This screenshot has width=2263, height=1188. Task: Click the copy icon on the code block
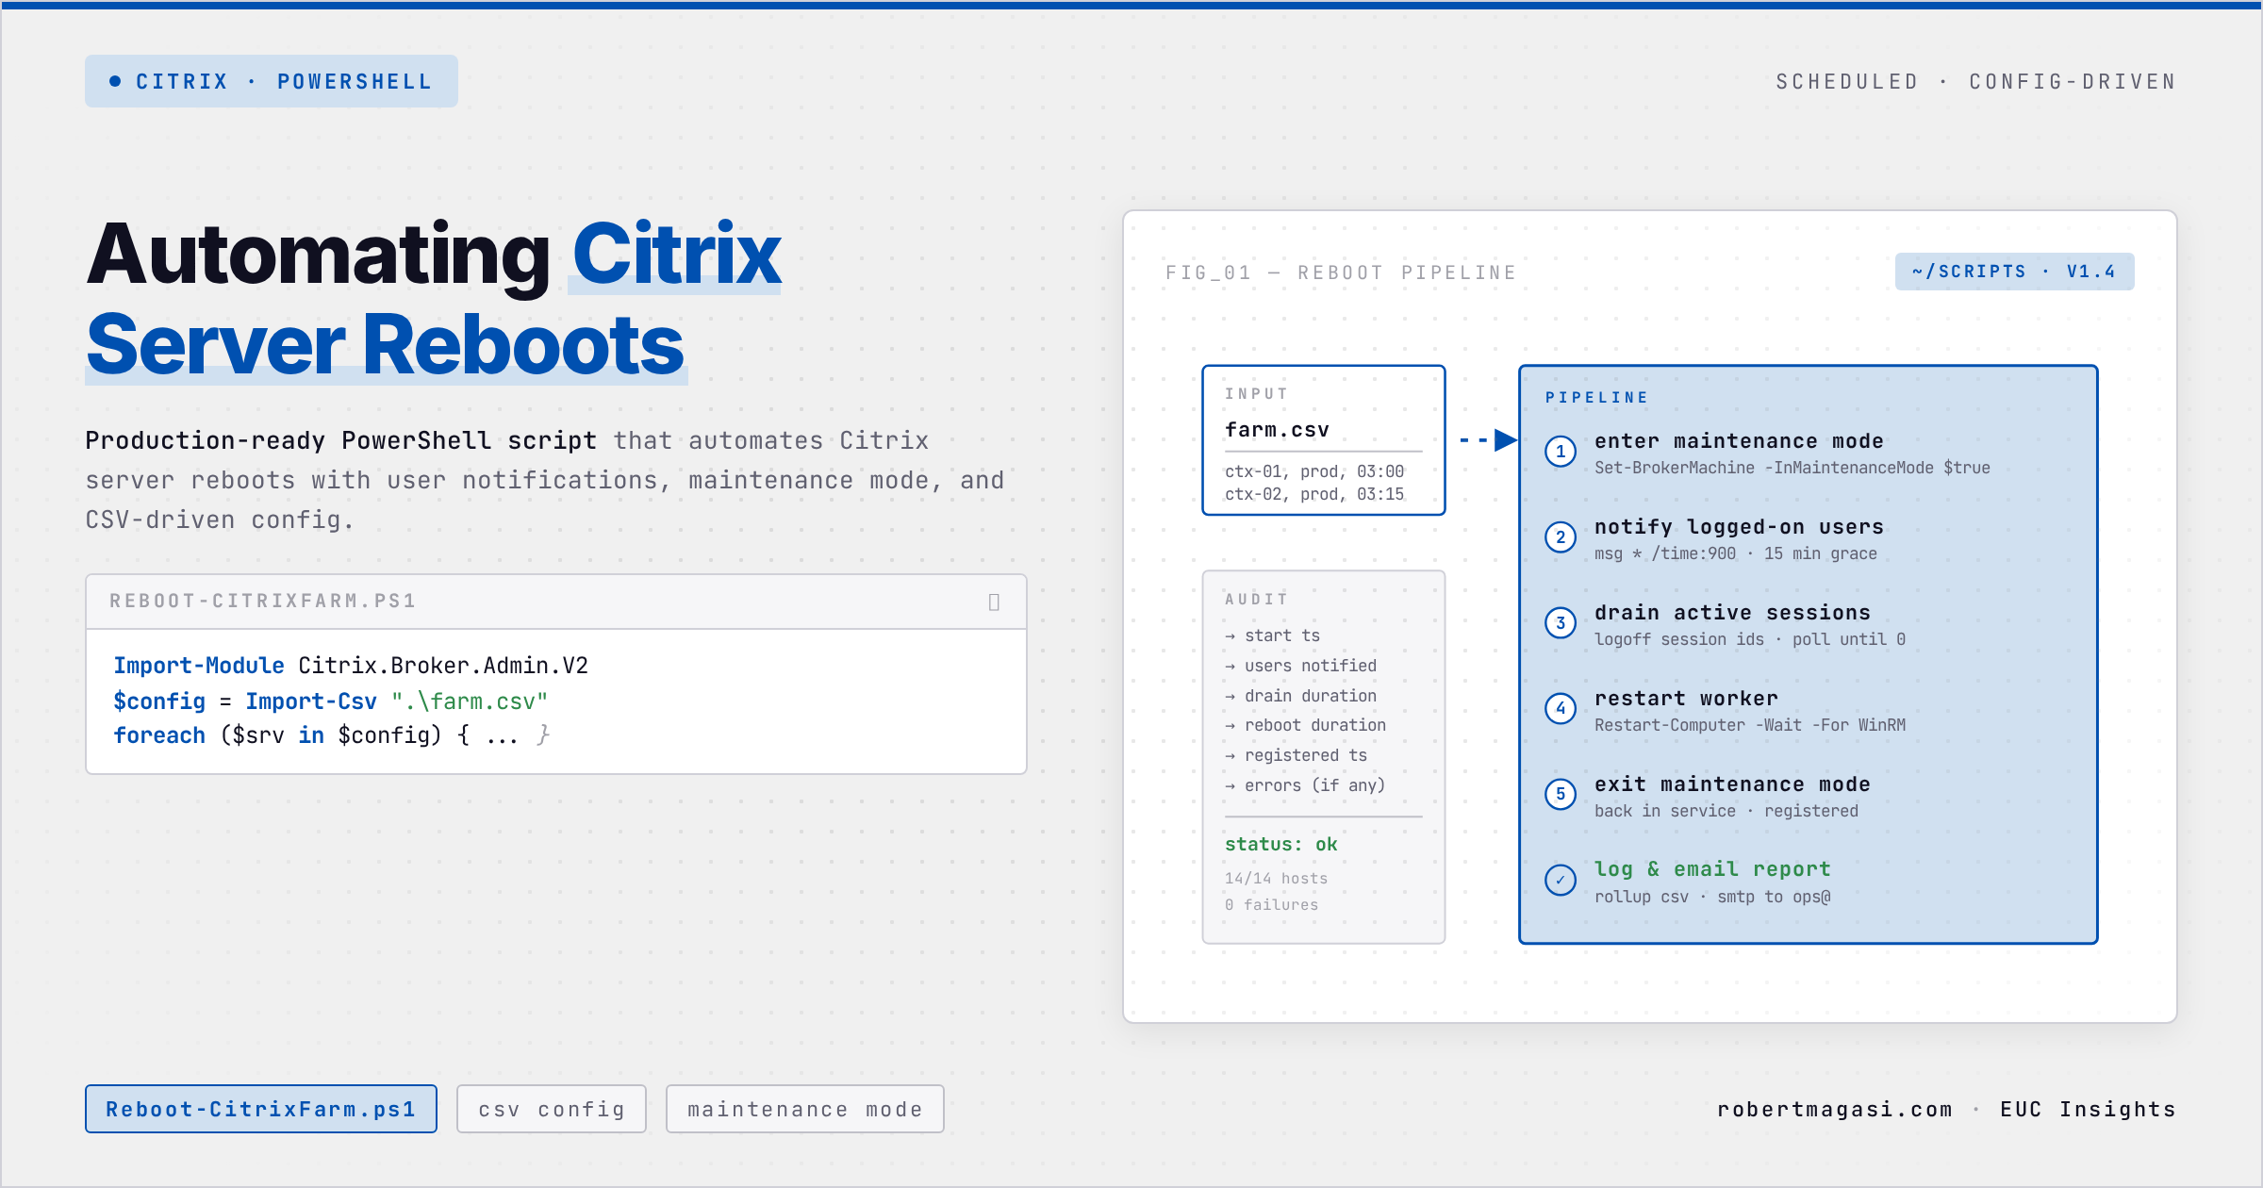[x=995, y=602]
